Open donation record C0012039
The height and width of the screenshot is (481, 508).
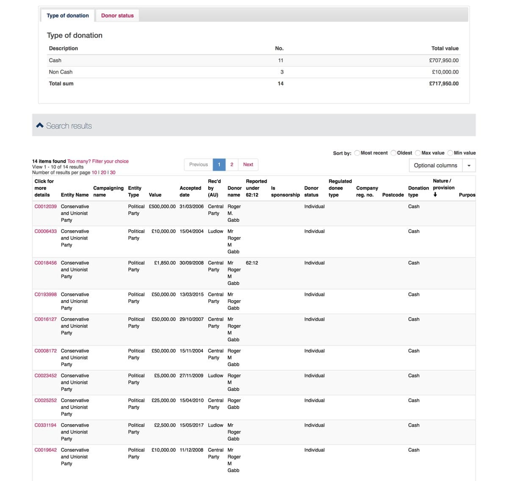(45, 207)
